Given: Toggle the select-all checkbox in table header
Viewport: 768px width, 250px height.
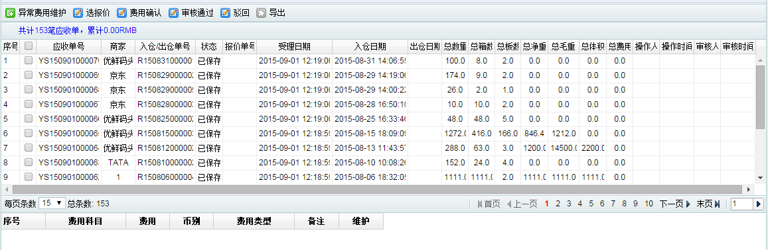Looking at the screenshot, I should click(x=29, y=46).
